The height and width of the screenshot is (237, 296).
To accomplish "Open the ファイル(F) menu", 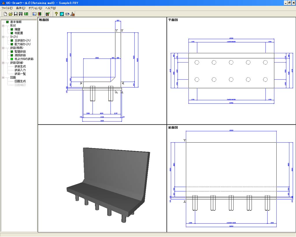I will tap(7, 8).
